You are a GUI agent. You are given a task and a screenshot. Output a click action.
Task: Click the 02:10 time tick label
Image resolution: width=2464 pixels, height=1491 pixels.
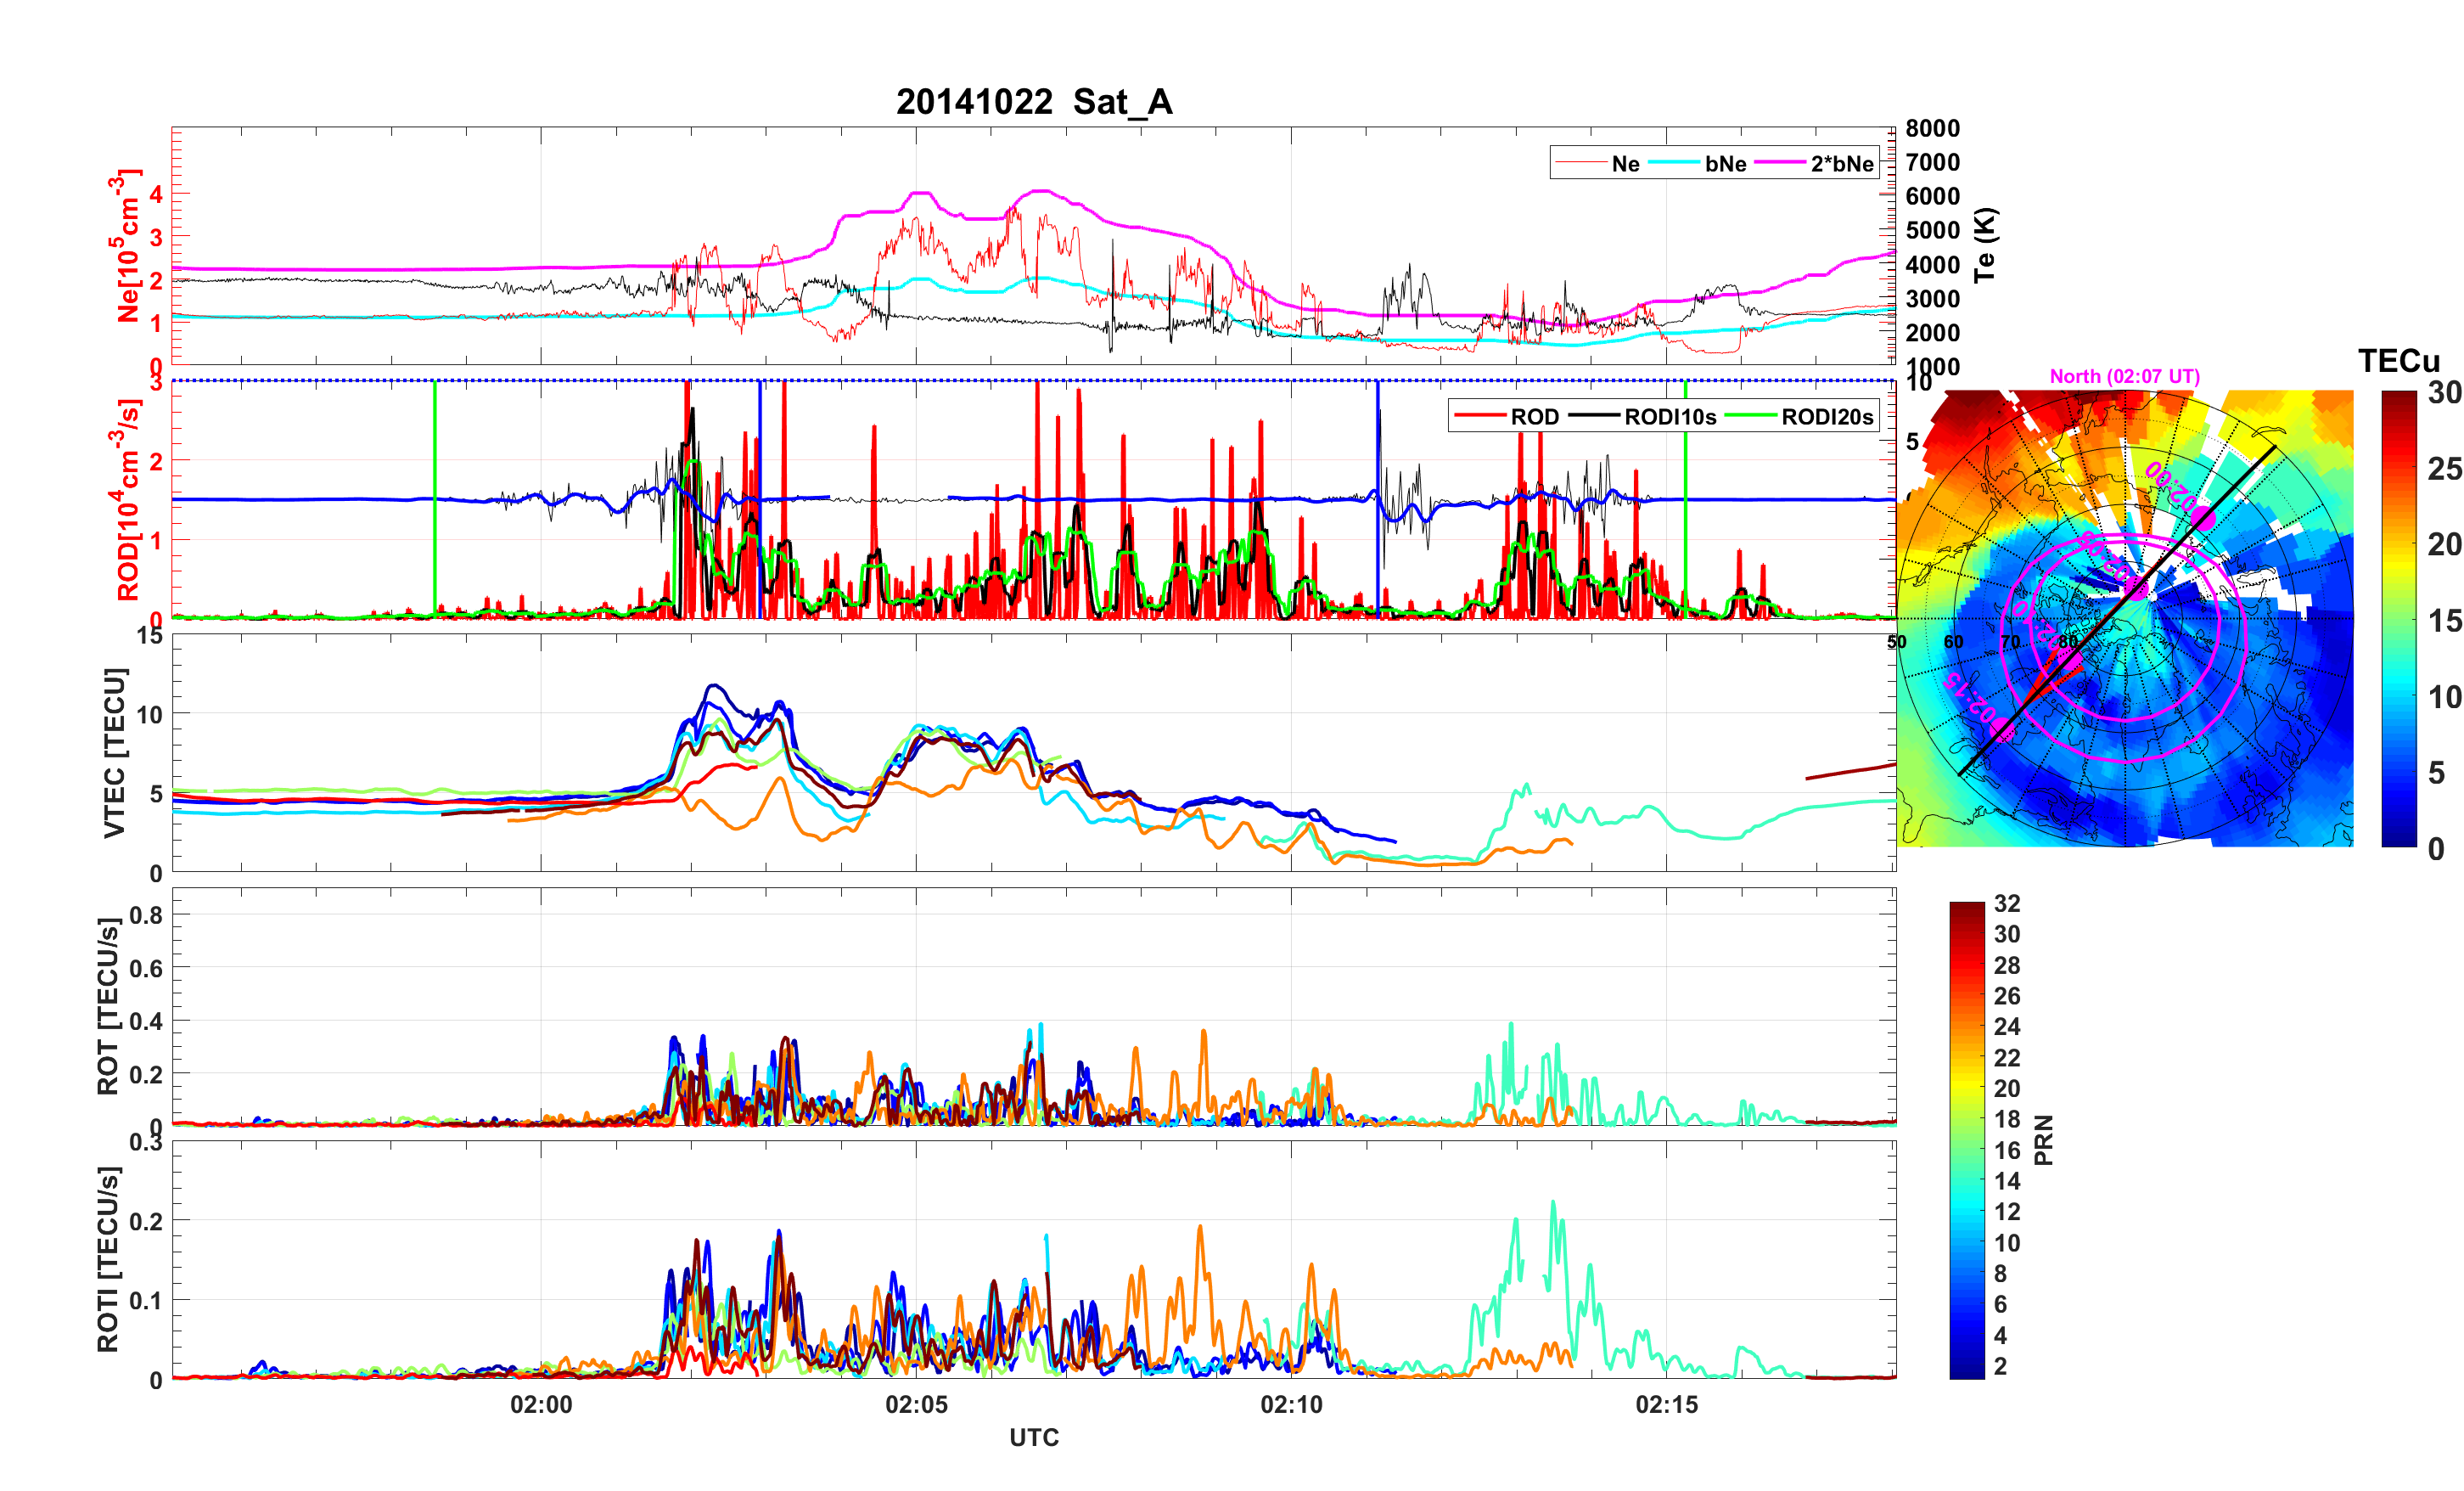[x=1291, y=1405]
